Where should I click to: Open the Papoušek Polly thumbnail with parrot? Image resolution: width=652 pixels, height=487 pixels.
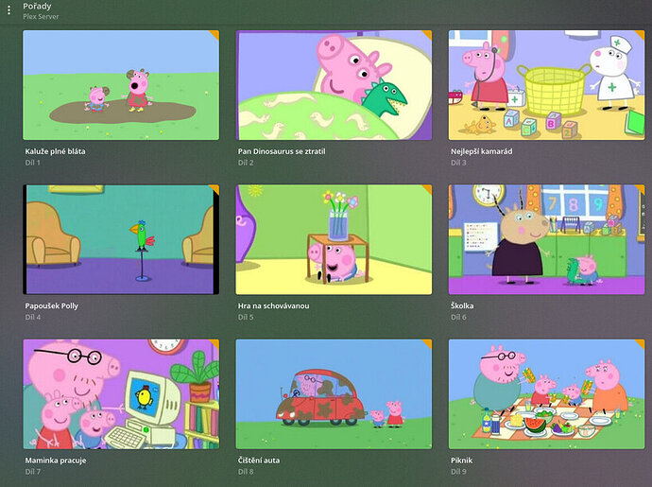(121, 240)
